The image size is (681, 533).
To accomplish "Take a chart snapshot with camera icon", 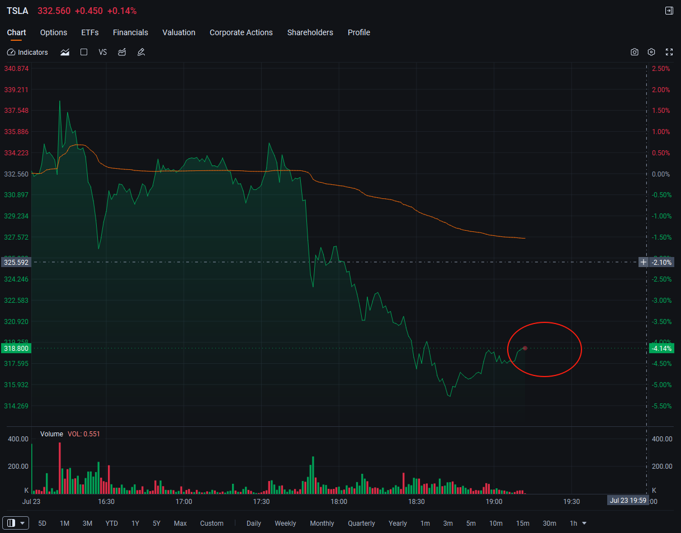I will tap(635, 52).
